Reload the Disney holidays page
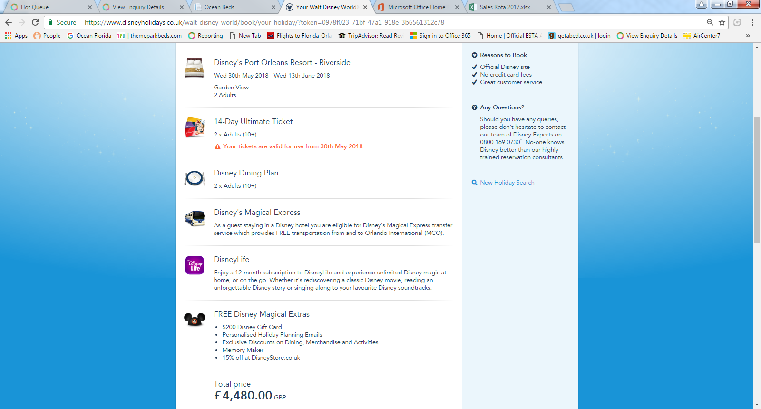Screen dimensions: 761x409 [x=35, y=22]
